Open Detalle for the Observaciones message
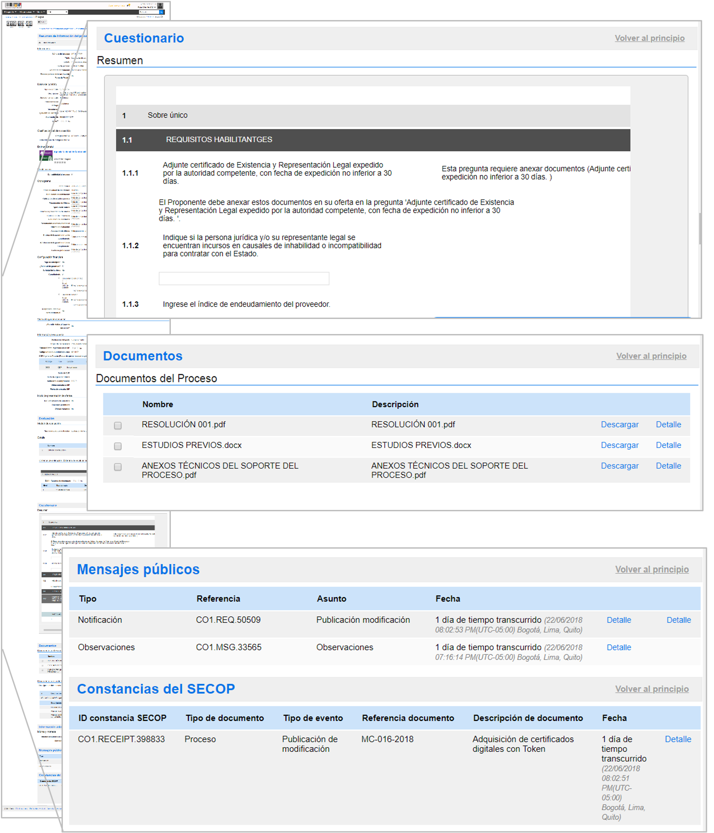714x833 pixels. pos(618,648)
